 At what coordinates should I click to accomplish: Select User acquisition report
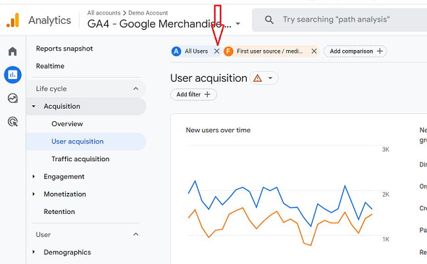(x=86, y=142)
